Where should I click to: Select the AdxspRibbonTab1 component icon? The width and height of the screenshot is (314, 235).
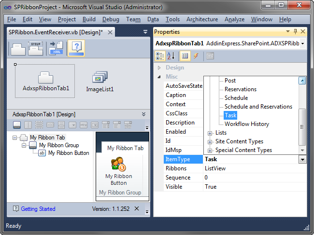(45, 77)
